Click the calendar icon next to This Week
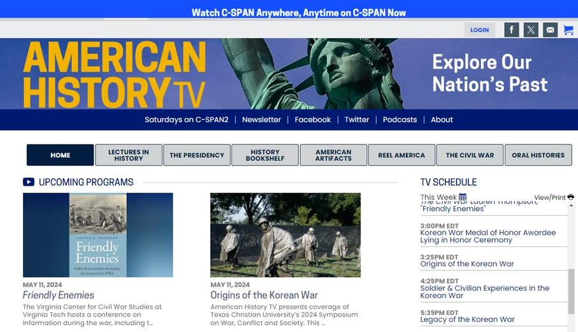Screen dimensions: 578x332 point(463,197)
